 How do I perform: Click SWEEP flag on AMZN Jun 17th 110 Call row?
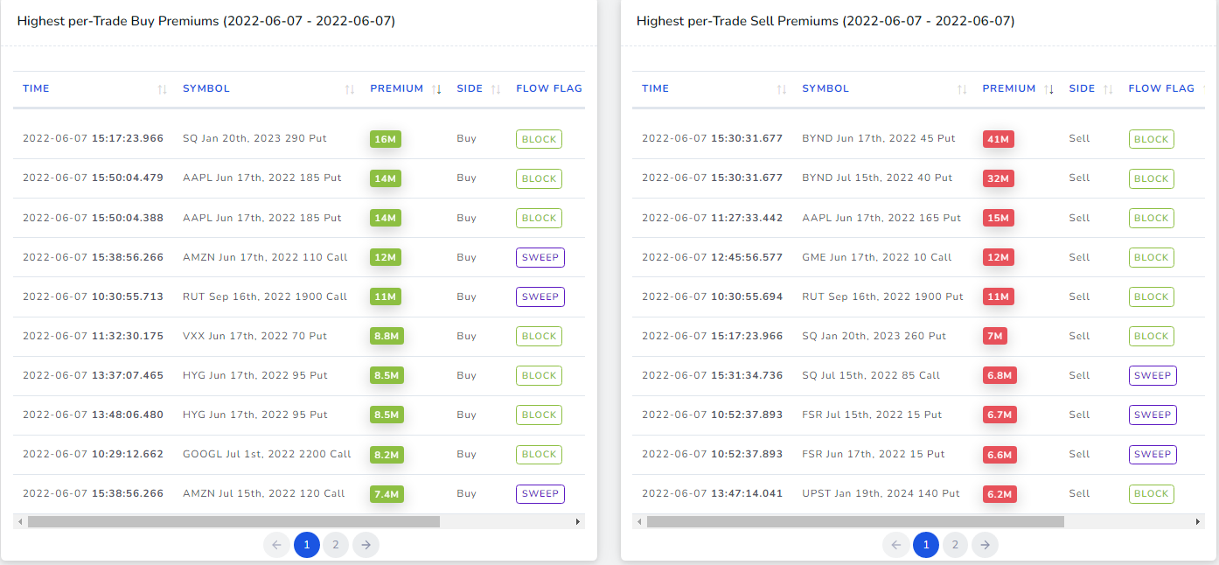click(x=540, y=257)
